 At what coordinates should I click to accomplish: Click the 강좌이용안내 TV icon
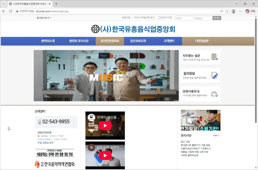click(x=214, y=94)
